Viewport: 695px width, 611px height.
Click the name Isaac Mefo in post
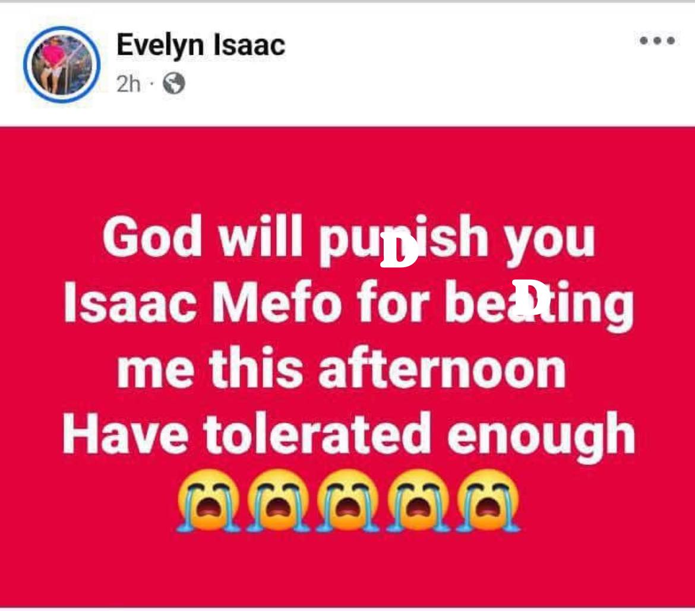(x=202, y=303)
